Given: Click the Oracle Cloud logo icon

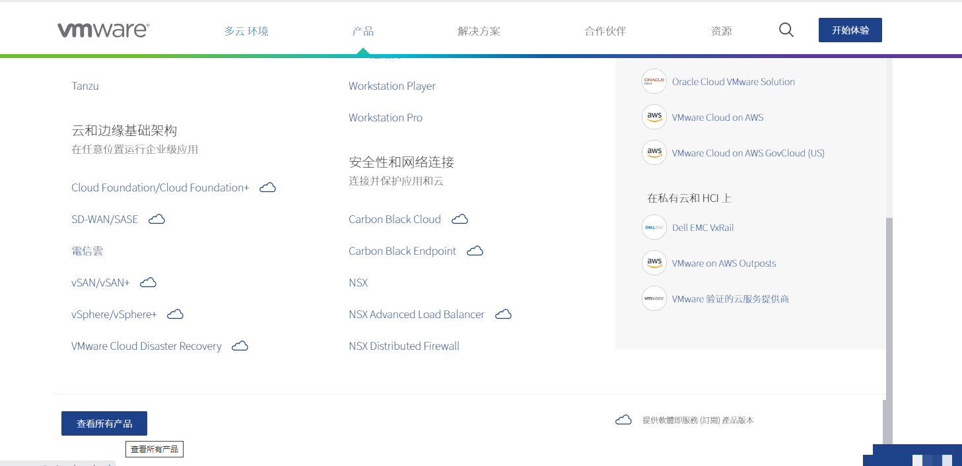Looking at the screenshot, I should pos(654,82).
